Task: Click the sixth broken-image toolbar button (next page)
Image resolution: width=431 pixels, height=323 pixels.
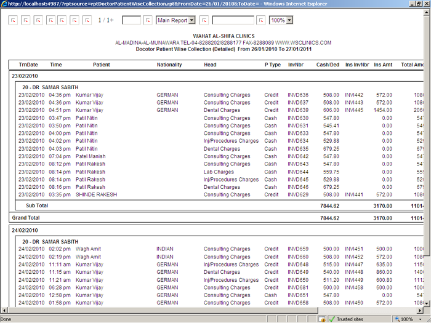Action: (75, 20)
